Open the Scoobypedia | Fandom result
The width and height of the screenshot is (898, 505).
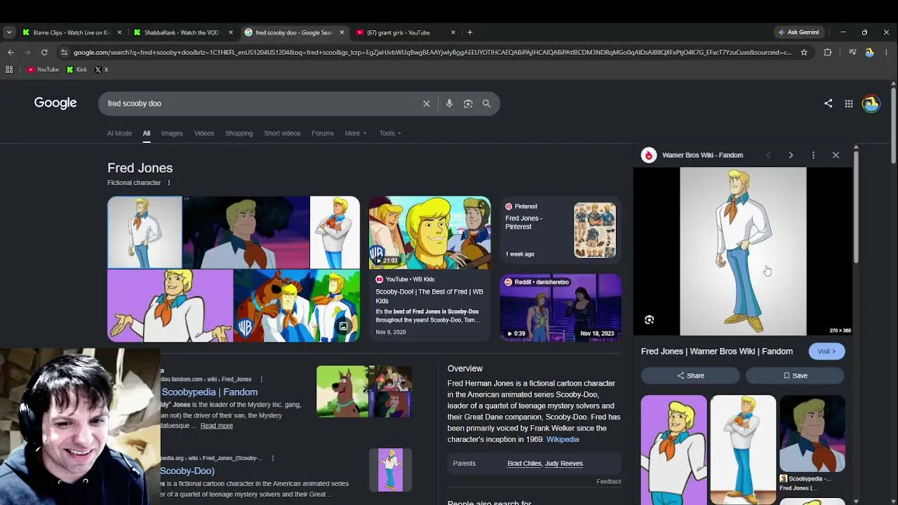tap(209, 392)
